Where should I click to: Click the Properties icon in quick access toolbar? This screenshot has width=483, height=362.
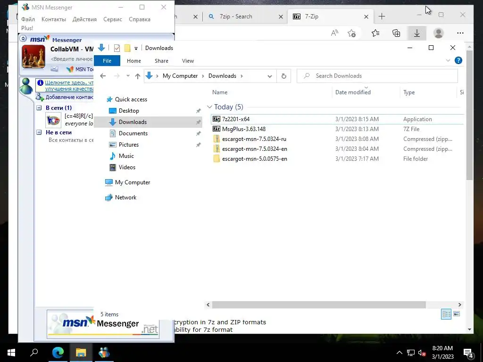pos(117,48)
